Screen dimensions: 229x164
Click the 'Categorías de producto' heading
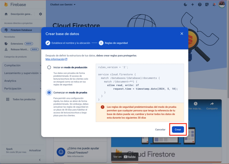point(15,57)
